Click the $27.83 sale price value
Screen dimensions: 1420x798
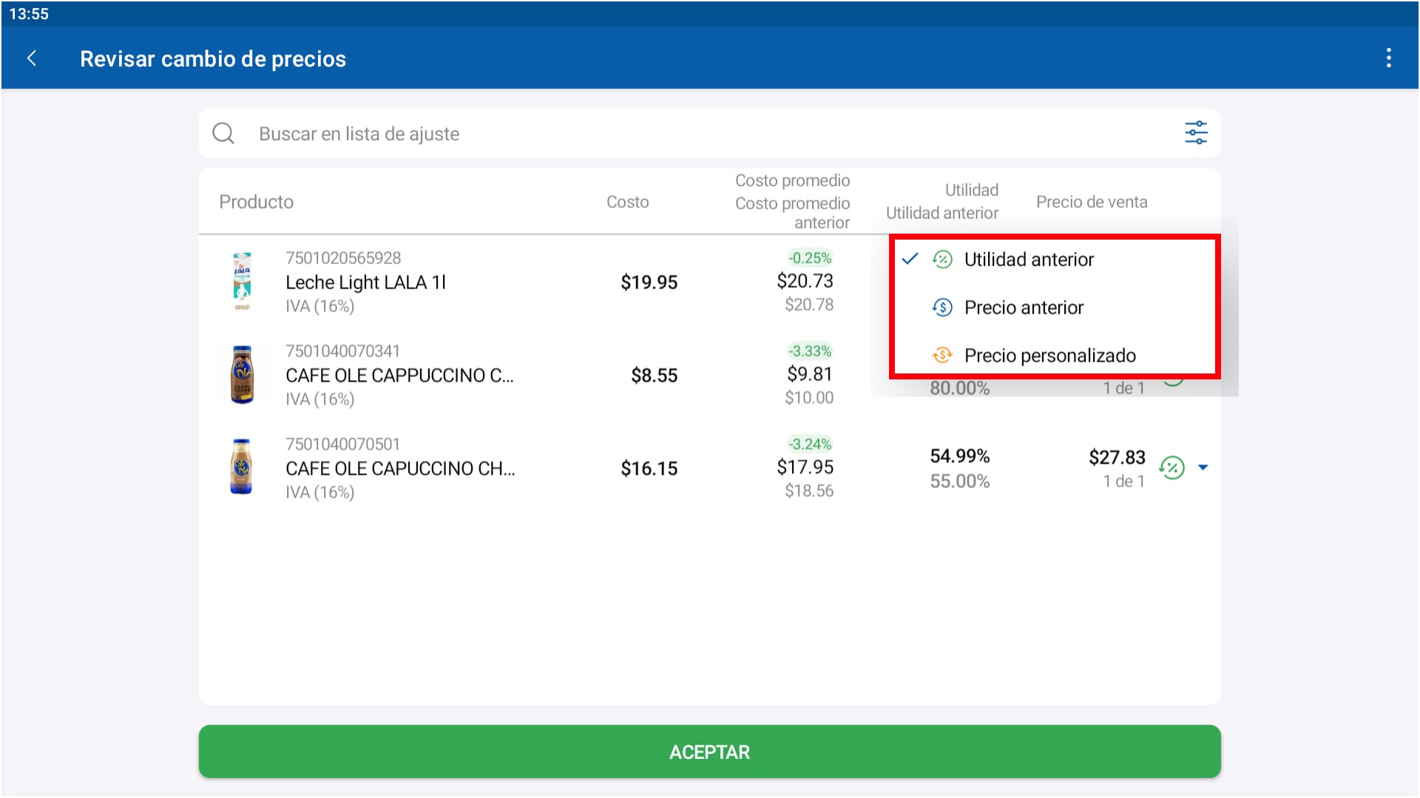[x=1116, y=458]
